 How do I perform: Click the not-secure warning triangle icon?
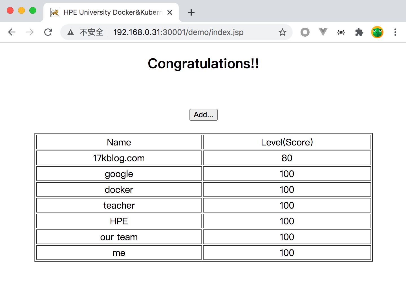[x=71, y=32]
